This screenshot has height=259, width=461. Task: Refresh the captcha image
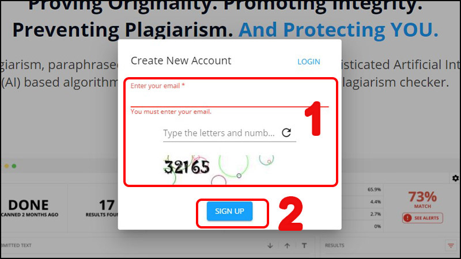pyautogui.click(x=286, y=133)
